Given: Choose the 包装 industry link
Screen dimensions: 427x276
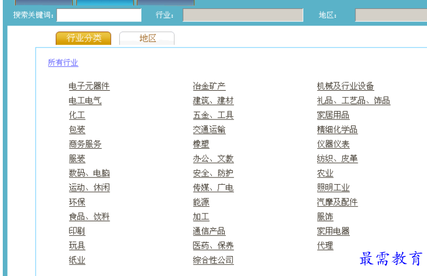Looking at the screenshot, I should (77, 129).
